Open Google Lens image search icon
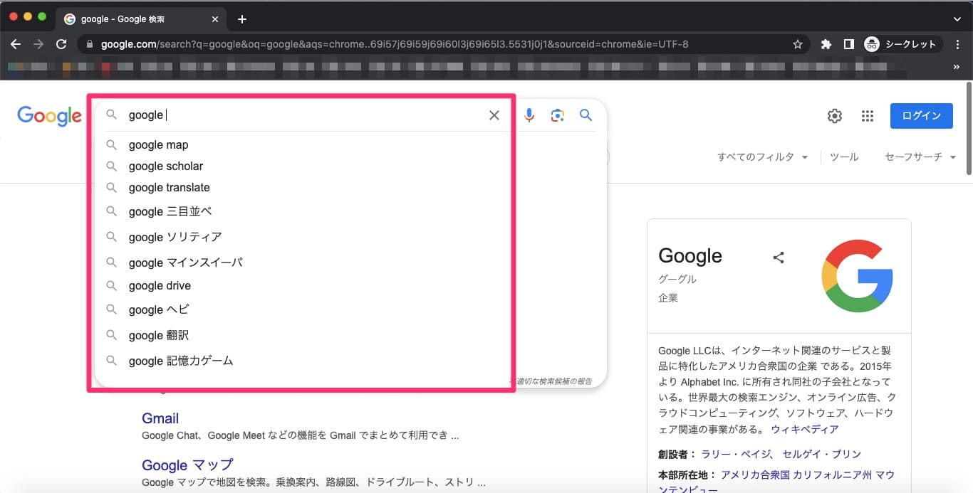 558,115
